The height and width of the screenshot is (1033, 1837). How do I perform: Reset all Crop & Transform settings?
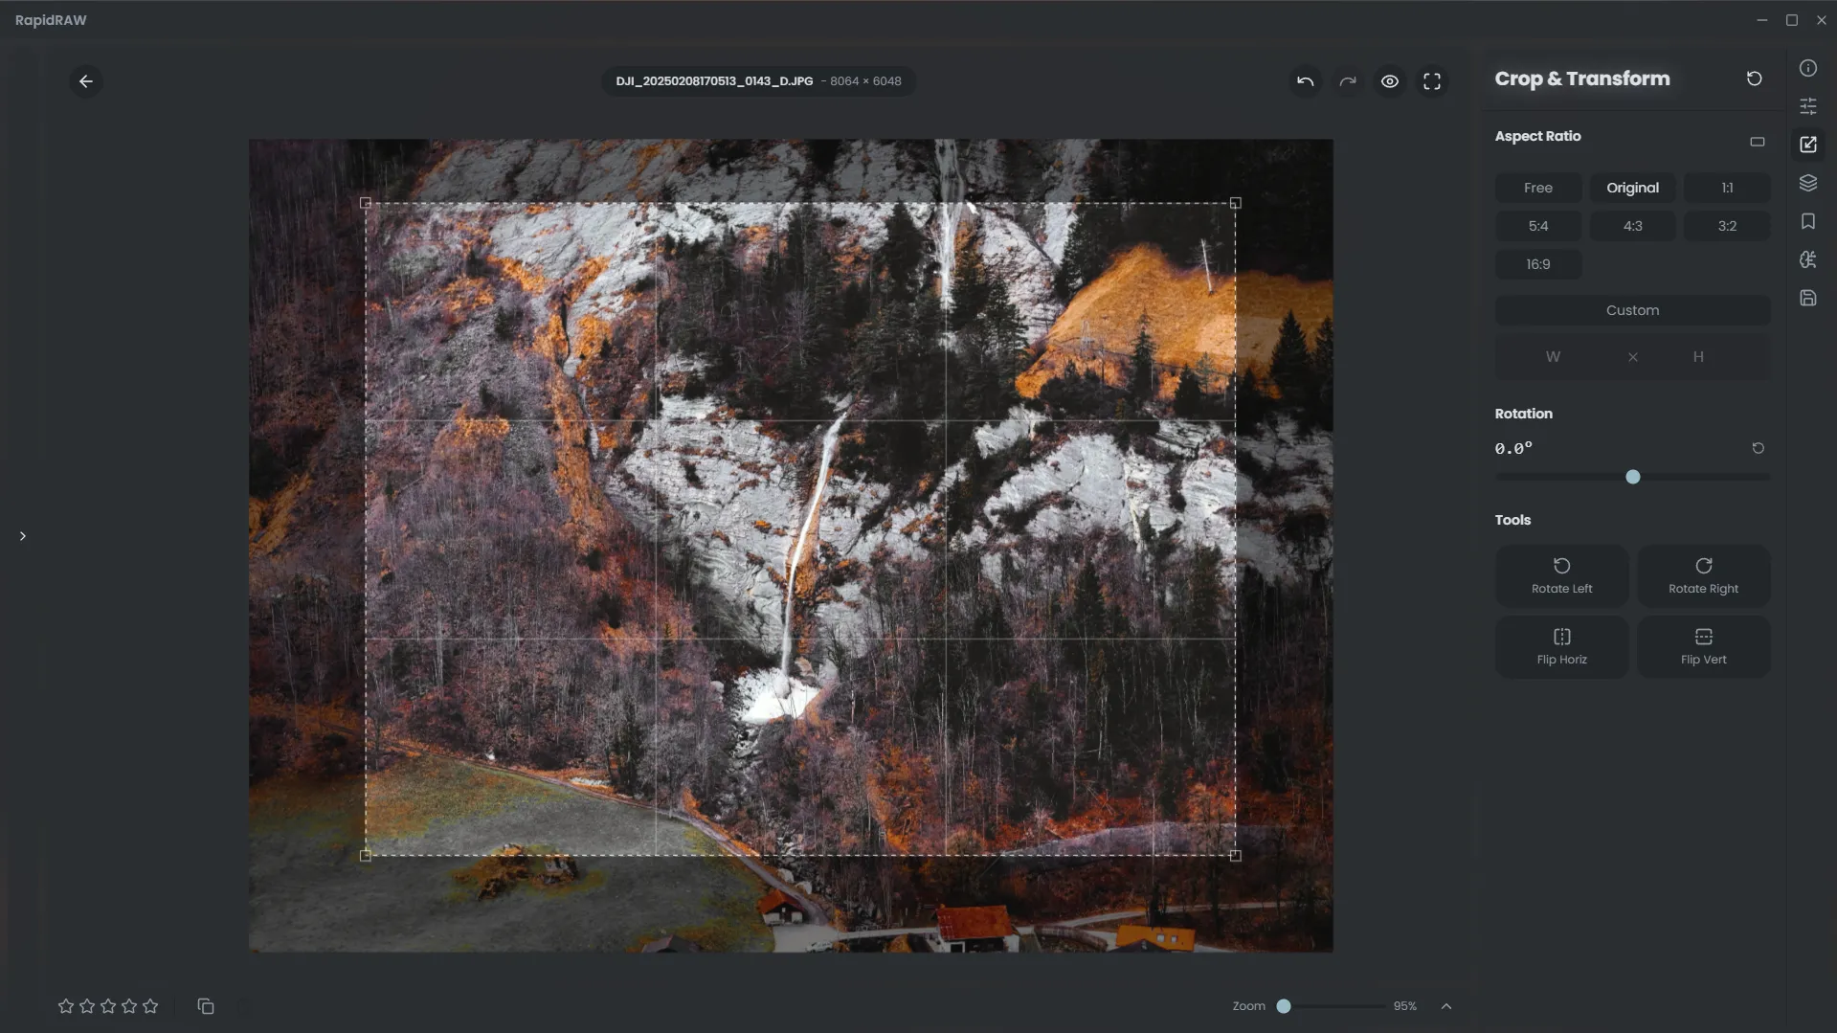click(x=1754, y=79)
